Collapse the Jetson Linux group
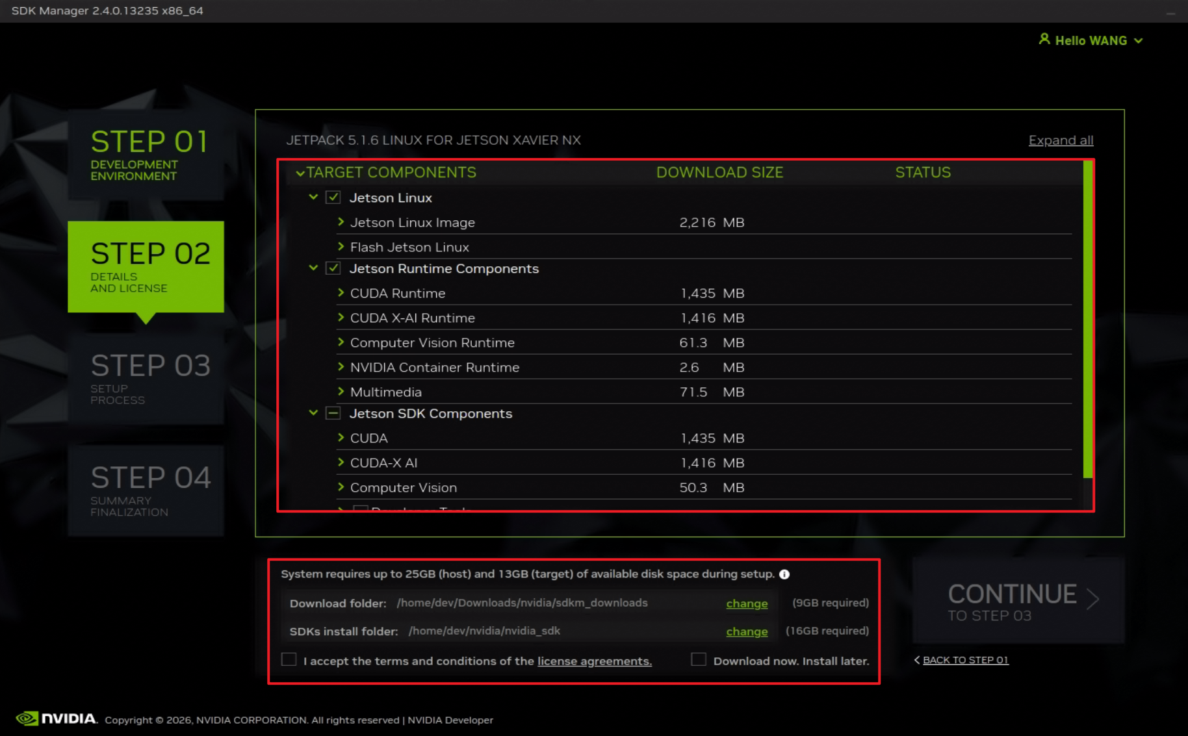The width and height of the screenshot is (1188, 736). click(x=313, y=197)
